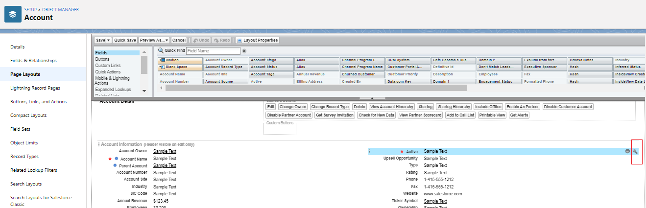Click the Change Record Type button

(x=330, y=107)
